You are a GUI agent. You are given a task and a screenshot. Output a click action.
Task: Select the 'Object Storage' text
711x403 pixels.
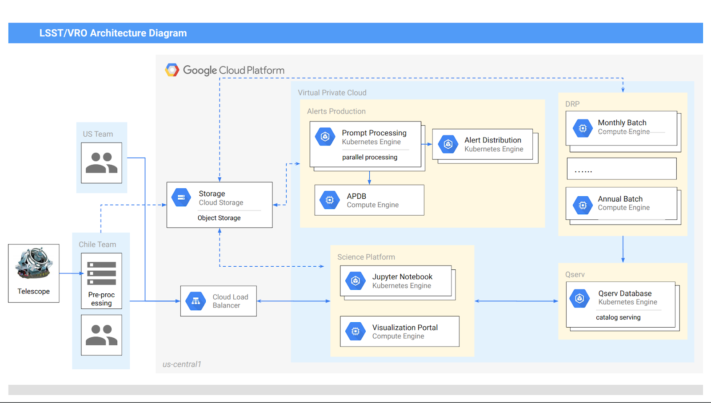(x=219, y=218)
